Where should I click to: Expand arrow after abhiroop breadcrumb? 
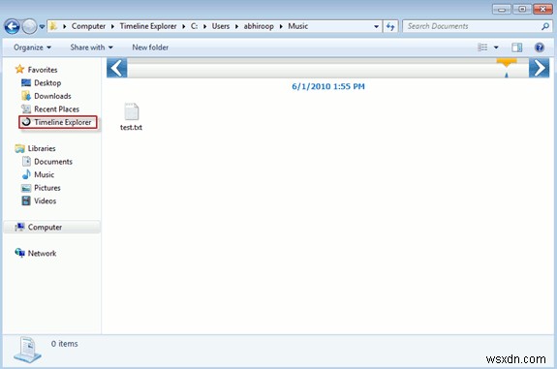[x=281, y=26]
